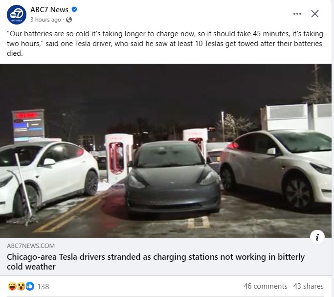Click the post caption quote text
This screenshot has width=334, height=297.
pyautogui.click(x=165, y=44)
